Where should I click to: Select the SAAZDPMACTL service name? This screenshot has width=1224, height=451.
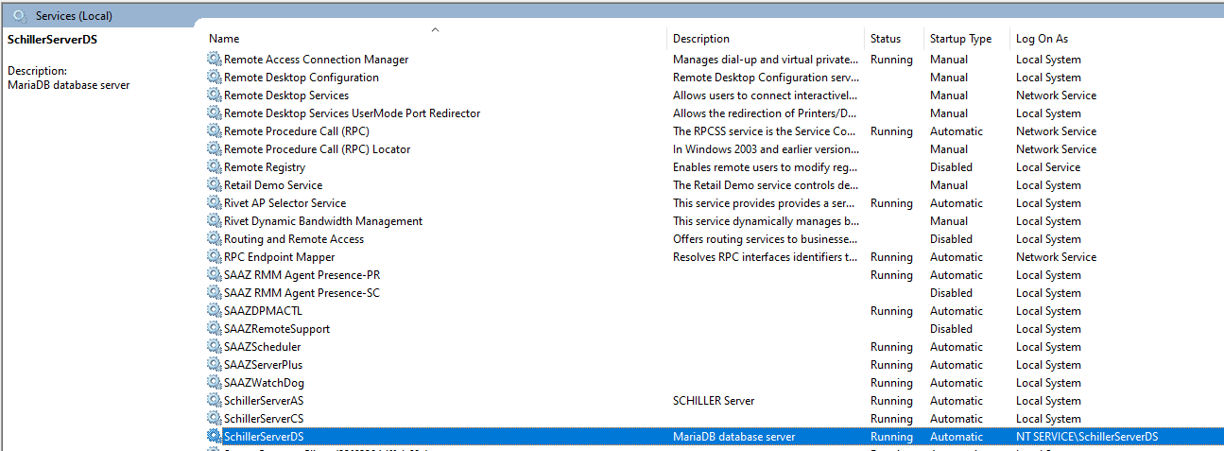(264, 311)
